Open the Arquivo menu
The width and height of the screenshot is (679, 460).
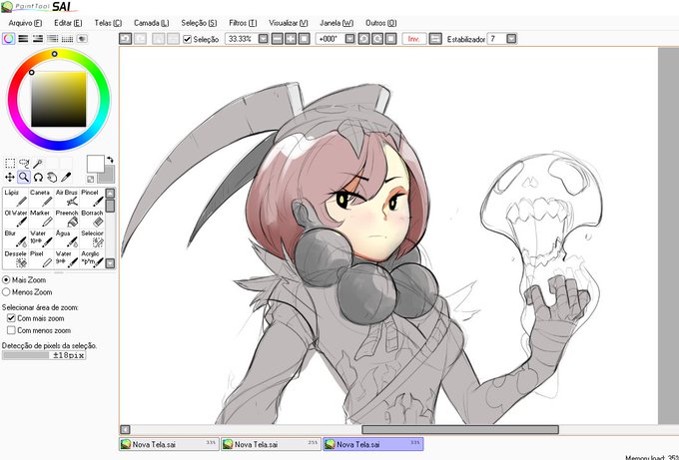point(25,23)
